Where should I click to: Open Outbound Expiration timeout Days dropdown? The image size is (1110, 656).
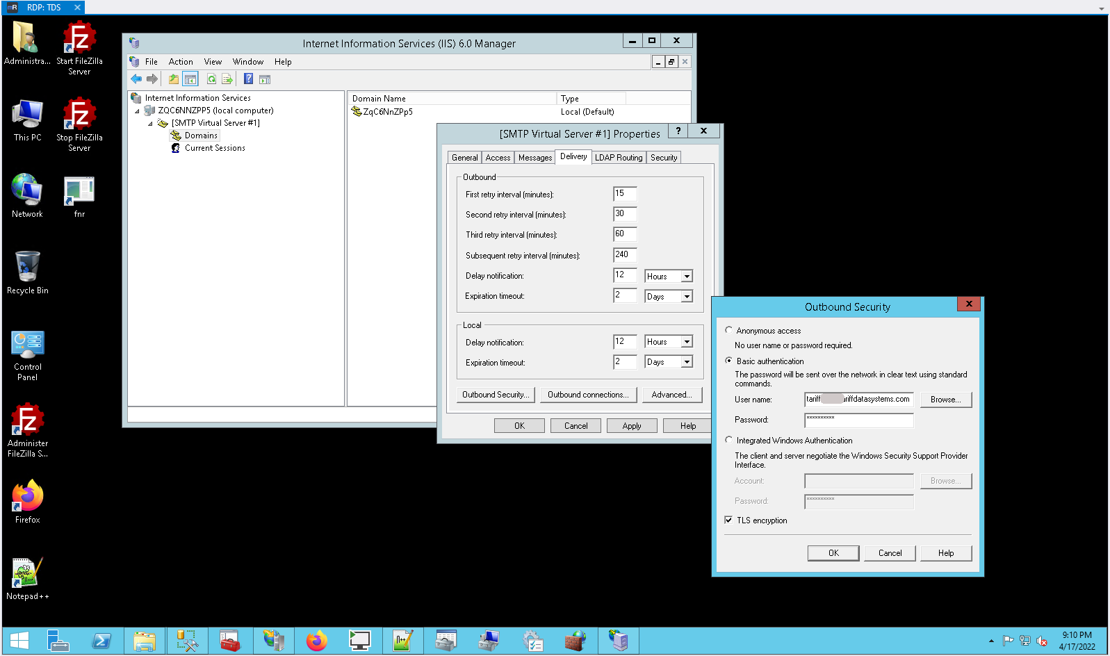click(687, 297)
